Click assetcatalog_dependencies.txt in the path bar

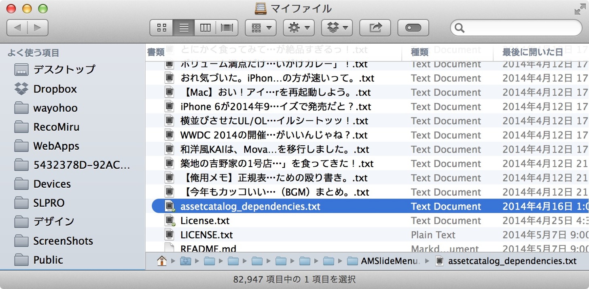coord(506,261)
